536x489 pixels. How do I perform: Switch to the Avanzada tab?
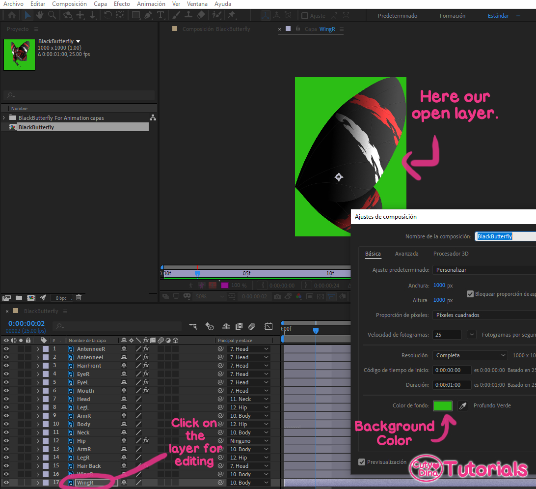point(406,254)
